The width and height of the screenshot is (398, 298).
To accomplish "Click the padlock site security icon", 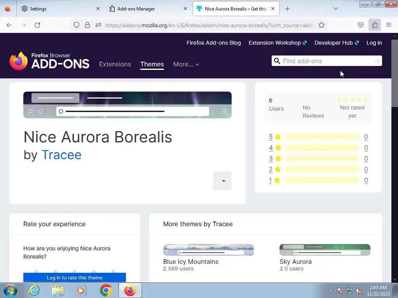I will pos(87,25).
